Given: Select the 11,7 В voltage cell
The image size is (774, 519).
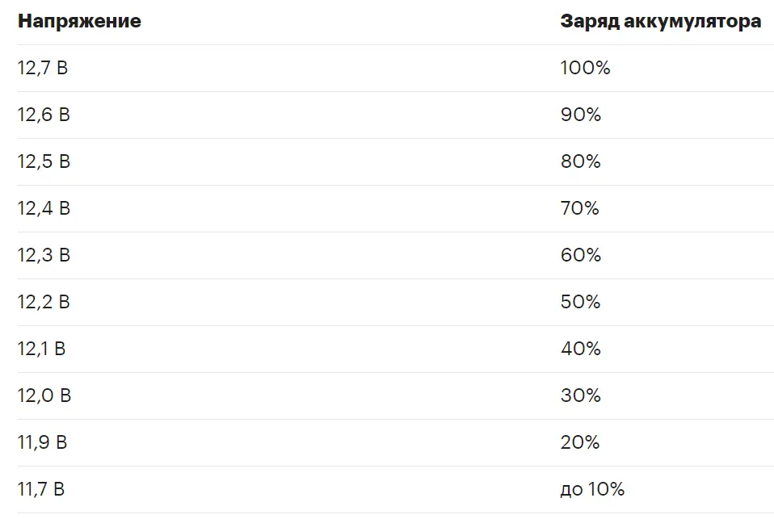Looking at the screenshot, I should coord(41,490).
